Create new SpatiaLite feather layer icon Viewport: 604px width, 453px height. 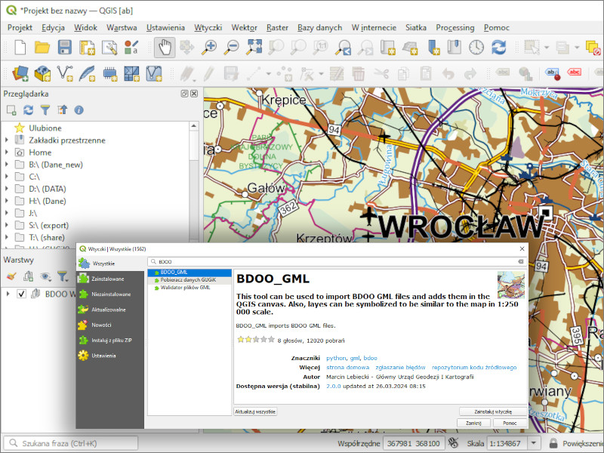(x=87, y=73)
